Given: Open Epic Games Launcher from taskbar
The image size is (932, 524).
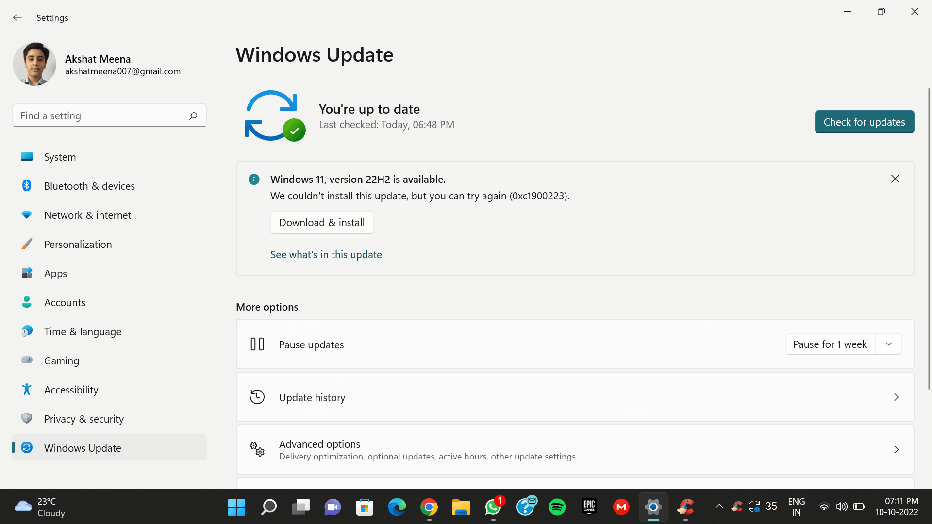Looking at the screenshot, I should [589, 508].
